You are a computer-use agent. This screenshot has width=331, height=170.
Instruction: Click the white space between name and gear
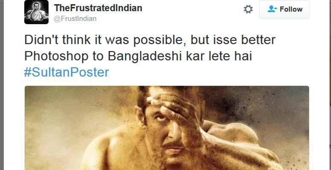click(192, 9)
